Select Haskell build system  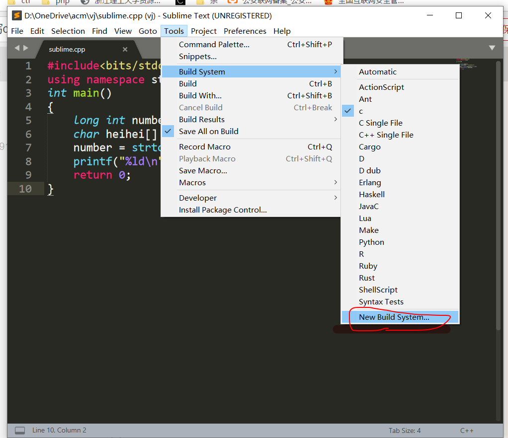pos(400,195)
